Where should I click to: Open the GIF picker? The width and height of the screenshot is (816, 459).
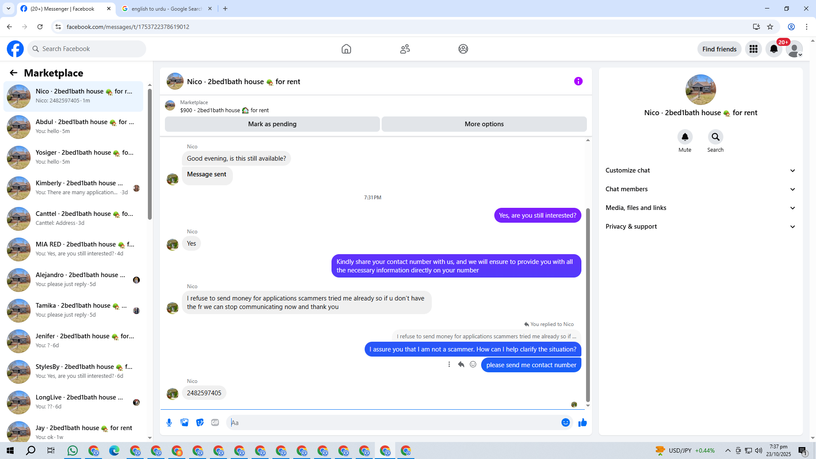pos(215,422)
